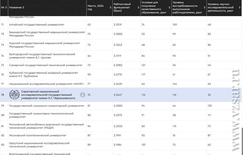Image resolution: width=243 pixels, height=155 pixels.
Task: Click score 2.2982 in Самарский row
Action: coord(118,65)
